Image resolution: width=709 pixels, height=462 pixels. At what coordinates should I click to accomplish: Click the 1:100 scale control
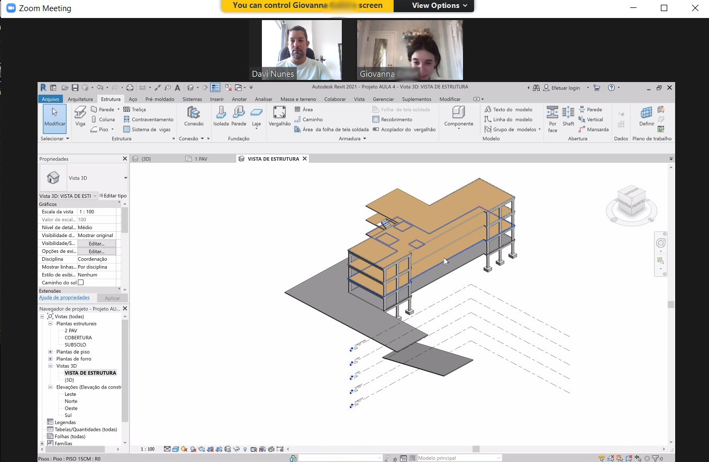[147, 448]
